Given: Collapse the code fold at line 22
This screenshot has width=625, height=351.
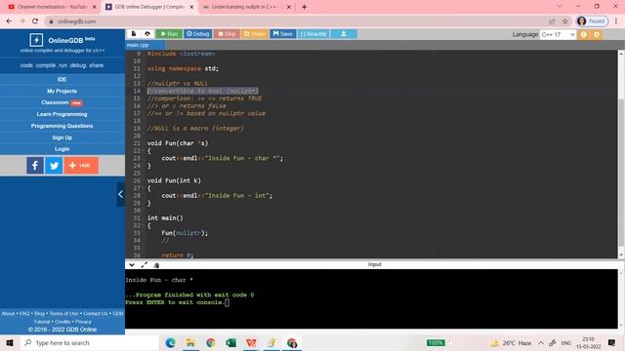Looking at the screenshot, I should [x=144, y=151].
